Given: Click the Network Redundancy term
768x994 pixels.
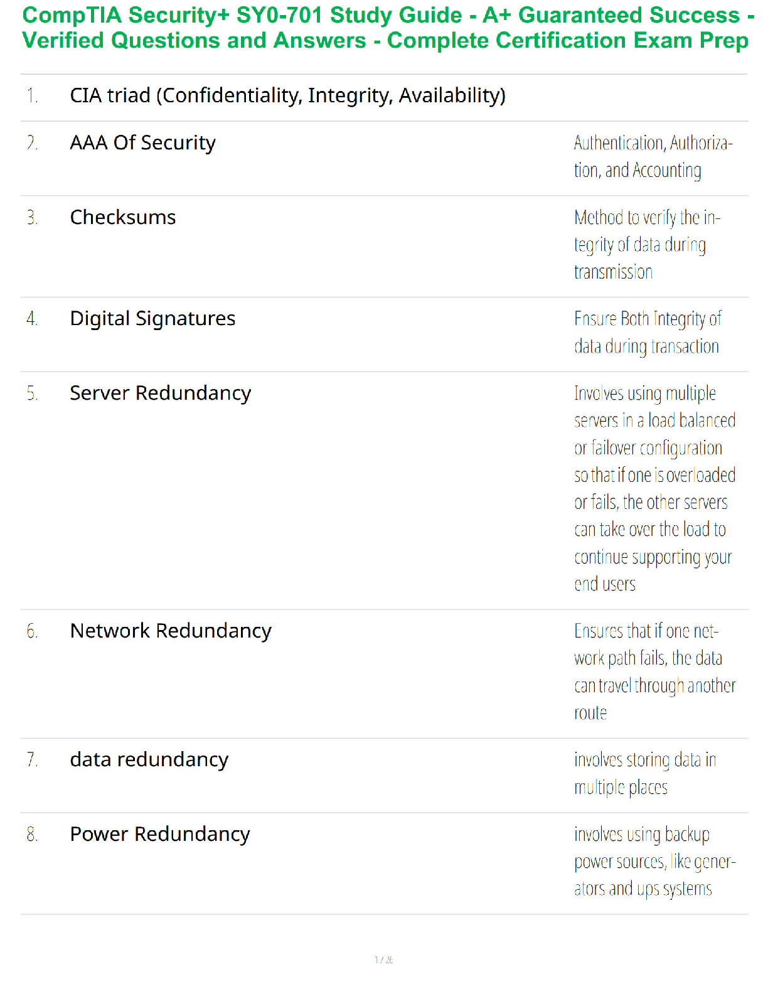Looking at the screenshot, I should pyautogui.click(x=171, y=631).
